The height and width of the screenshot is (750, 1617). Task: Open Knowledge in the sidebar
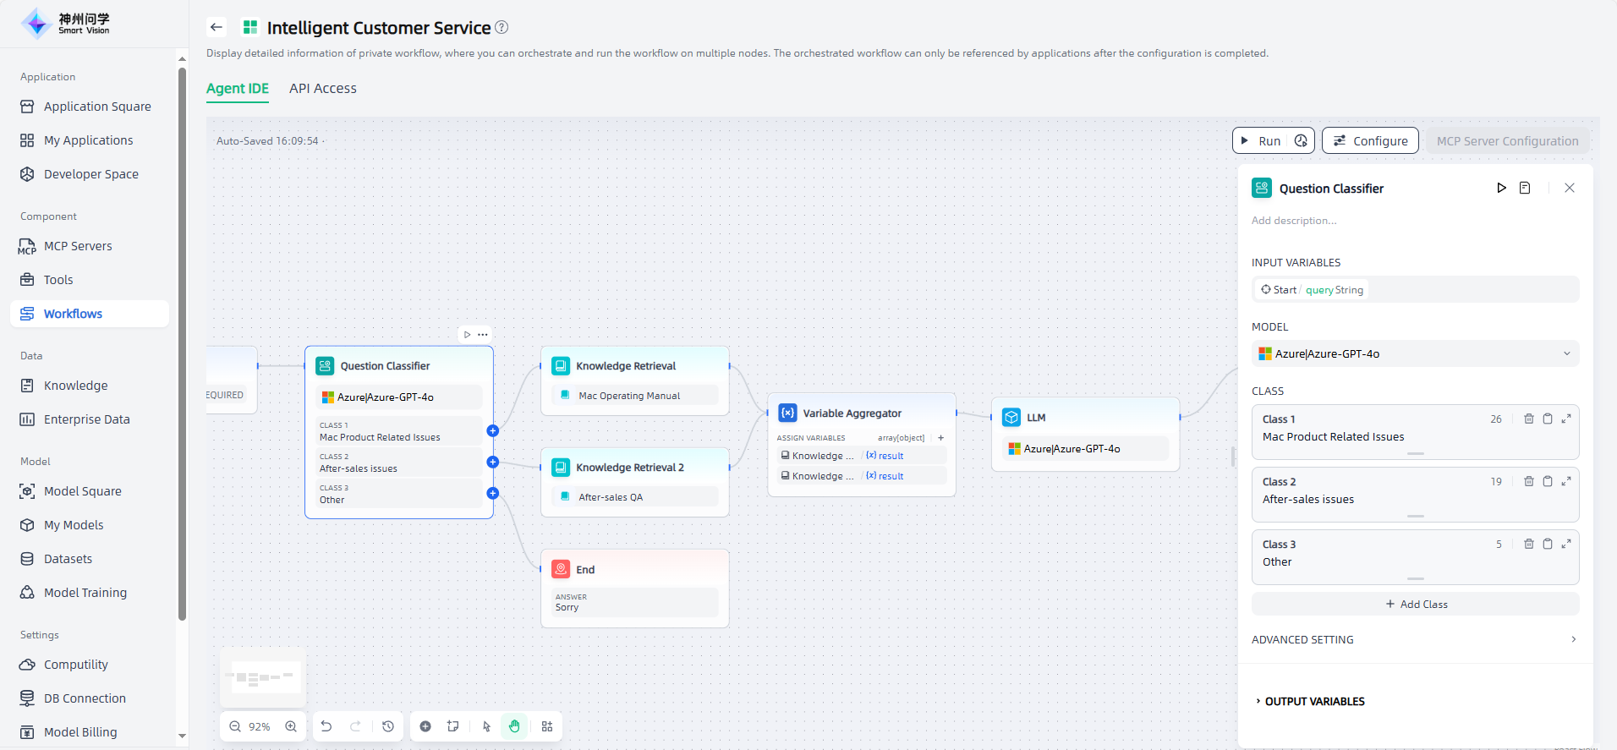point(75,386)
